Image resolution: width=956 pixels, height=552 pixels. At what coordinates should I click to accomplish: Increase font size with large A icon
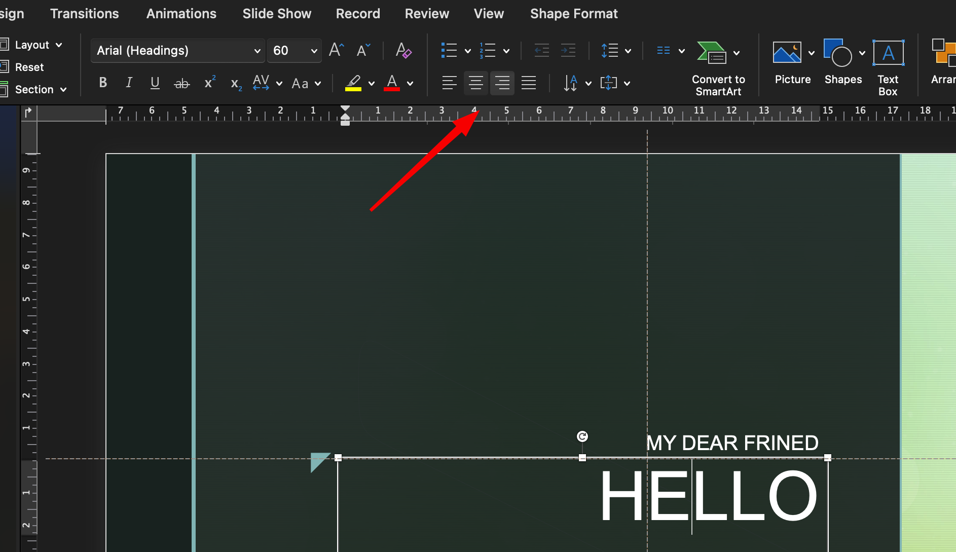pyautogui.click(x=336, y=50)
